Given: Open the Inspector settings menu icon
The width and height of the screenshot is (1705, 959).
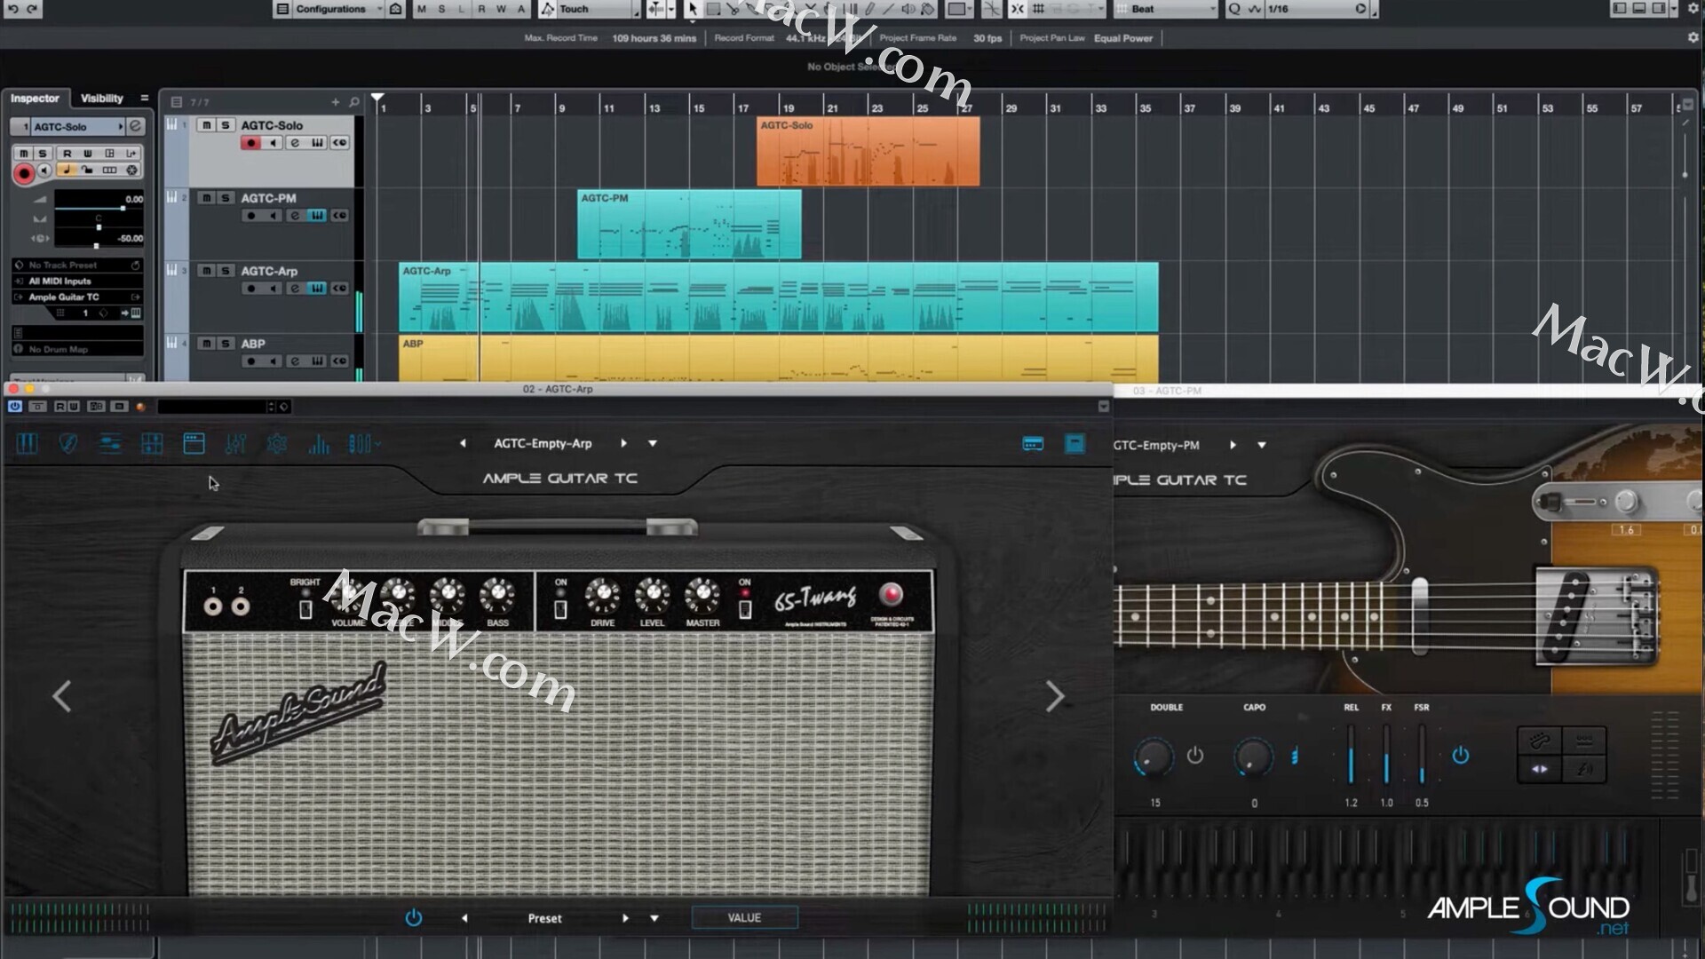Looking at the screenshot, I should (145, 99).
